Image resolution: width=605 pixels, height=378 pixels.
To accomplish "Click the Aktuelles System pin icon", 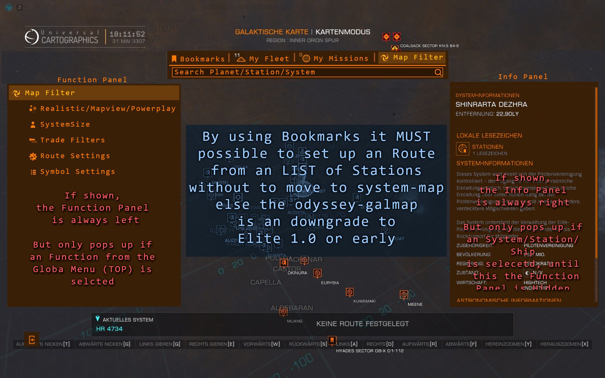I will (x=98, y=319).
